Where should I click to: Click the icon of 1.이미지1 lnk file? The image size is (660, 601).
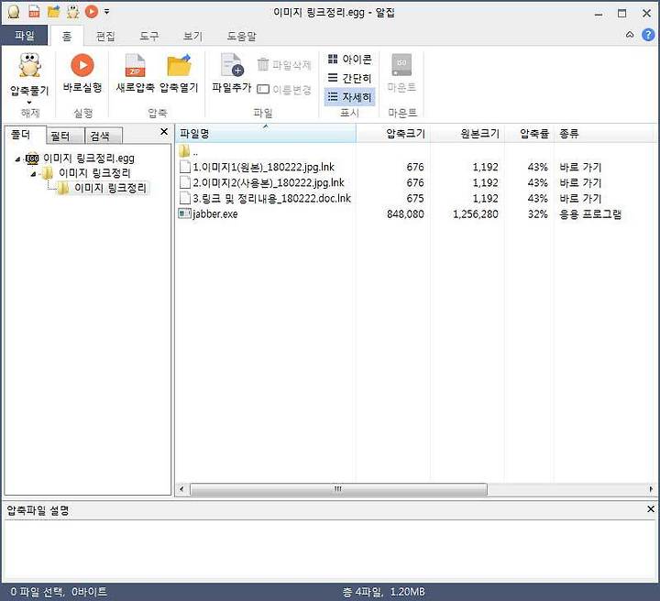(x=185, y=167)
